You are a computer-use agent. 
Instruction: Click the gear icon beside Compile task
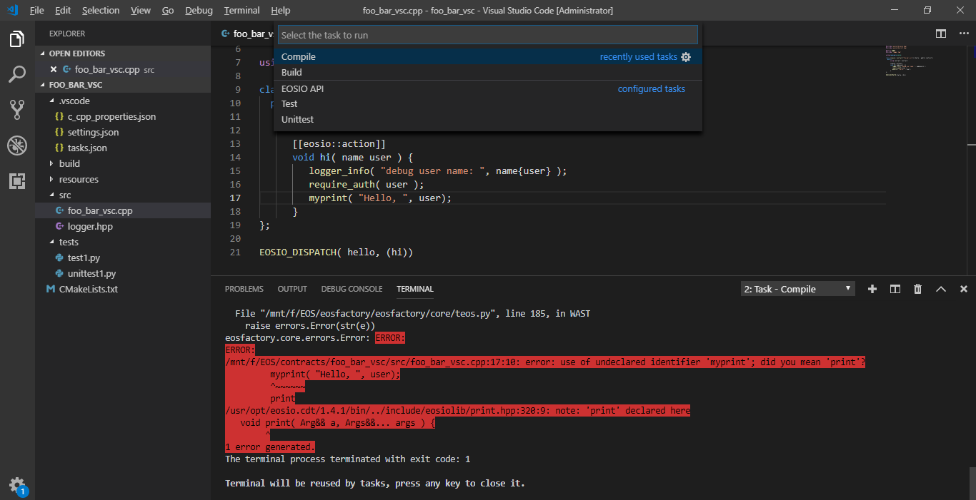click(x=686, y=57)
